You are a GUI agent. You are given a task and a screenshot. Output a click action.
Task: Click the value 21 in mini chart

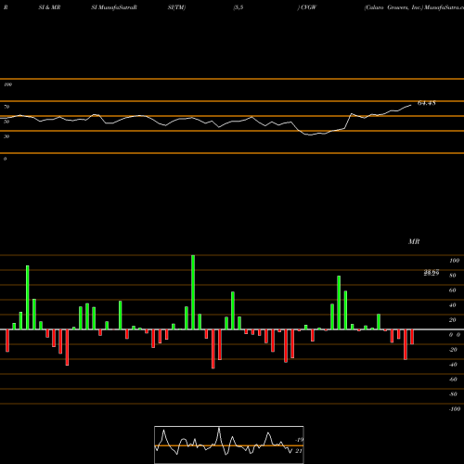pos(299,451)
